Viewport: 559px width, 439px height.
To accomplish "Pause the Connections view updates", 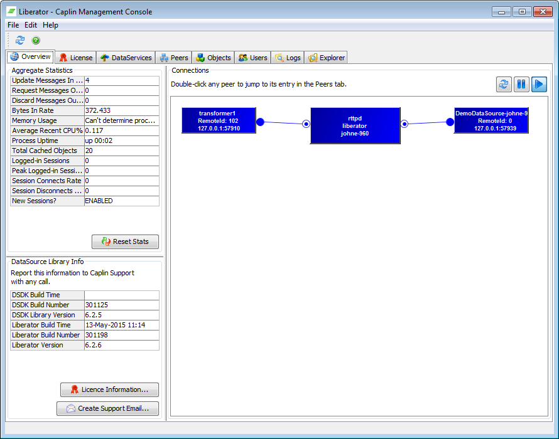I will 521,85.
